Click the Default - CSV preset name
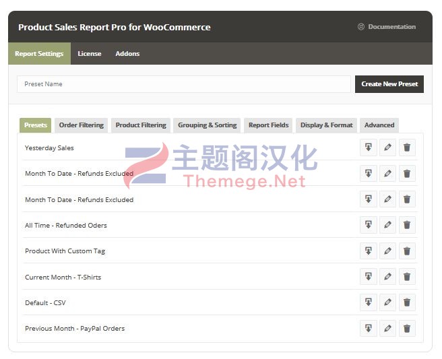This screenshot has height=359, width=442. tap(45, 303)
